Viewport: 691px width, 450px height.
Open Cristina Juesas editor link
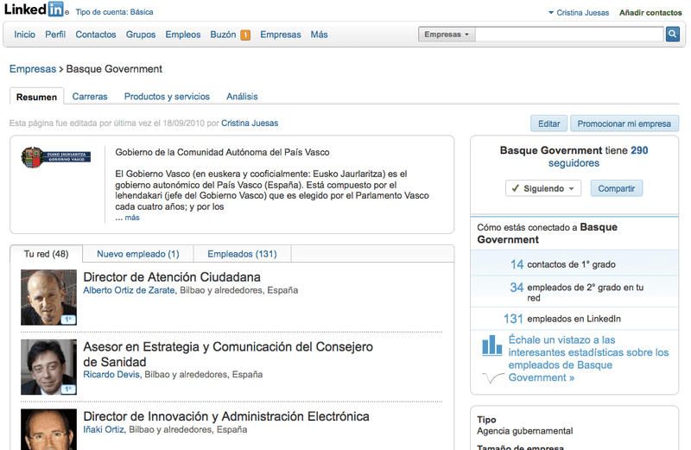coord(250,124)
